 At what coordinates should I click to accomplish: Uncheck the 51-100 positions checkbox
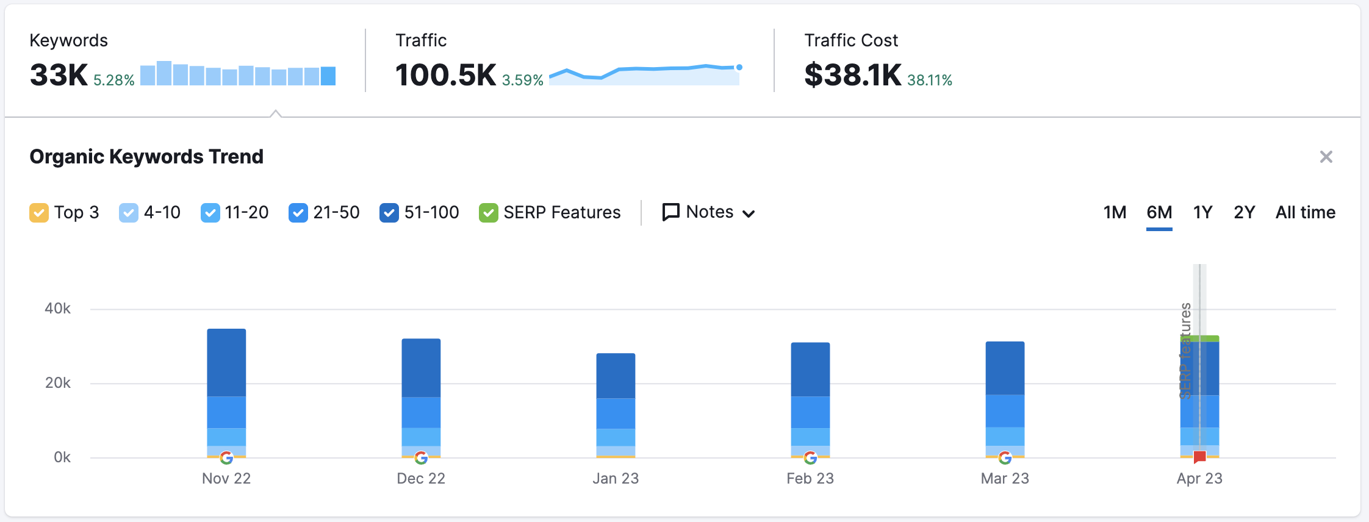389,213
